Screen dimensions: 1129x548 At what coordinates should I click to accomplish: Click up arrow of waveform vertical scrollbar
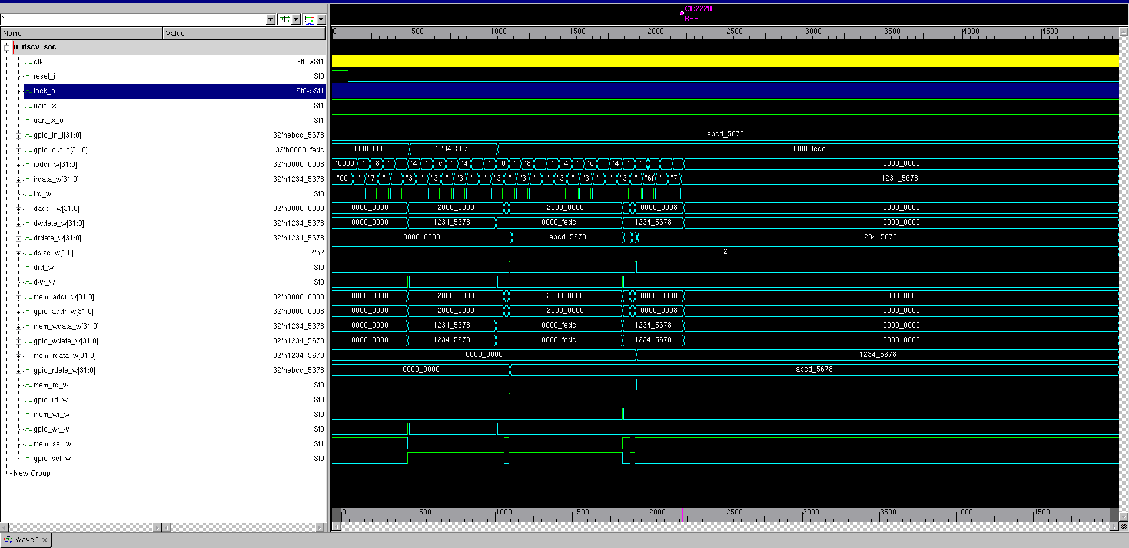tap(1124, 31)
